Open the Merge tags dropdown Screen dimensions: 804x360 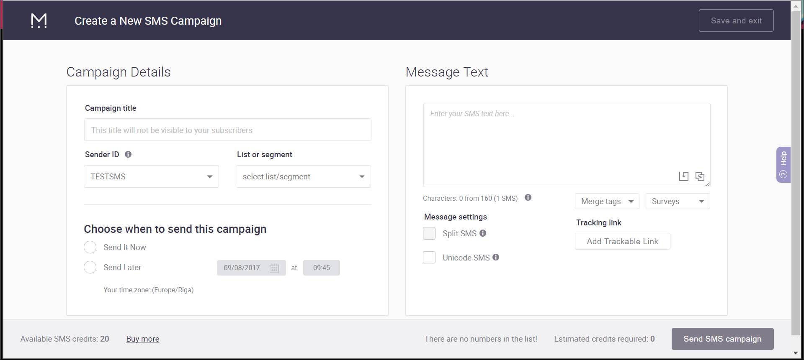click(607, 201)
